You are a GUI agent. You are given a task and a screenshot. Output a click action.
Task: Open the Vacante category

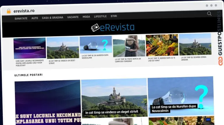point(73,17)
